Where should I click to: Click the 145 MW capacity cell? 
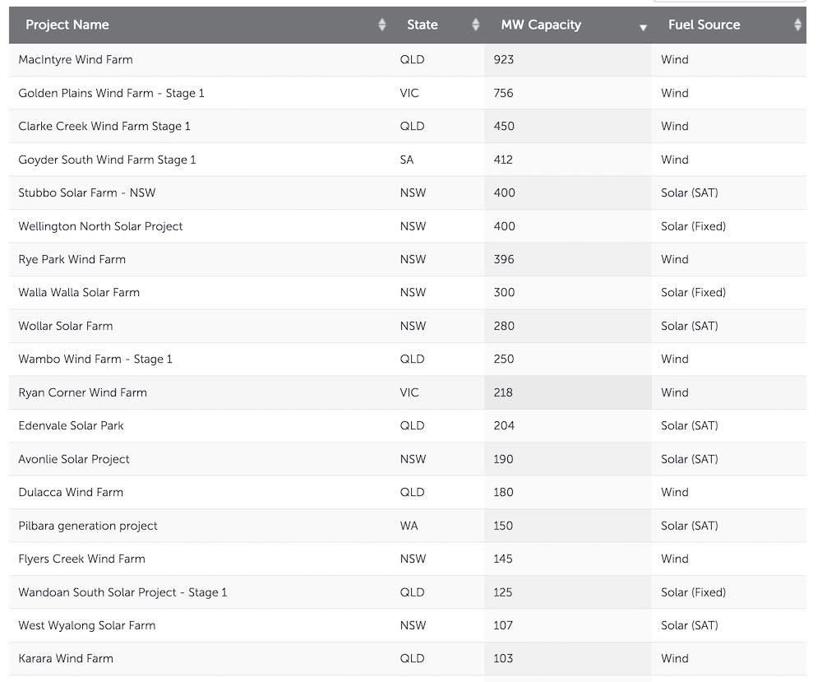568,559
